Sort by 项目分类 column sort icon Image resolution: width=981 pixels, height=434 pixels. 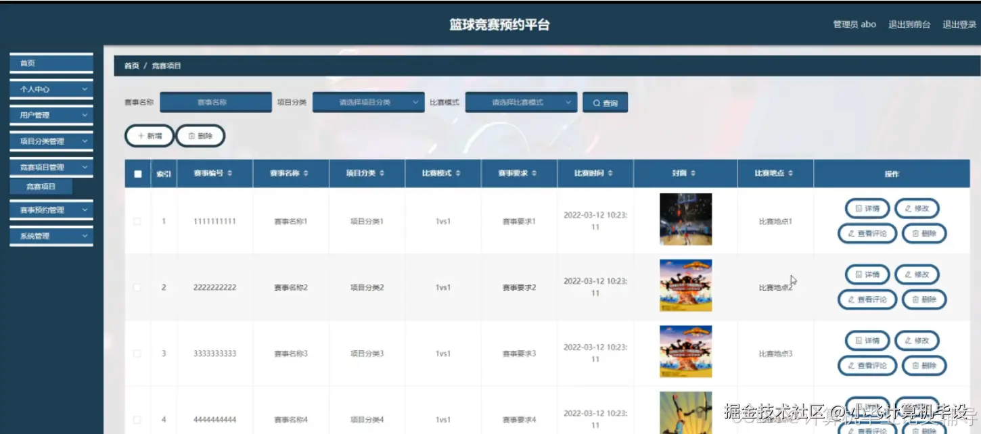click(382, 174)
